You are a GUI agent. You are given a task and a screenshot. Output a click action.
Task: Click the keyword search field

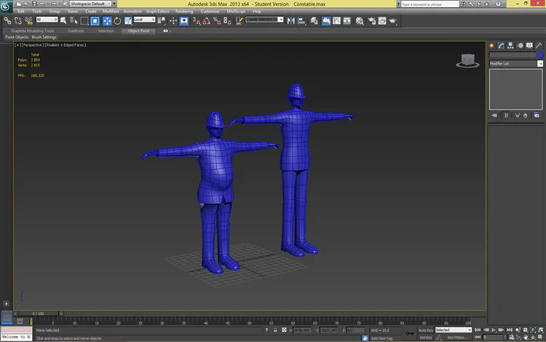point(430,4)
